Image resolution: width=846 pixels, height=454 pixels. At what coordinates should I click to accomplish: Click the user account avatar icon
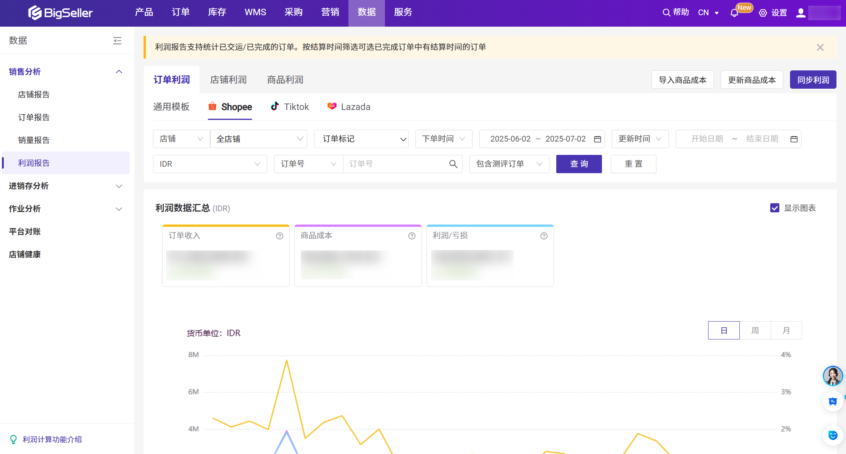[x=801, y=13]
